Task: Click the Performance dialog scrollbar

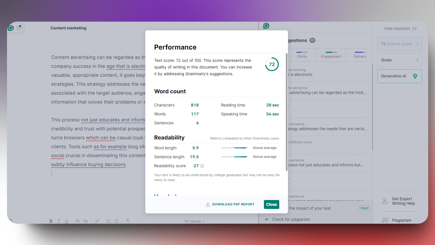Action: coord(287,112)
